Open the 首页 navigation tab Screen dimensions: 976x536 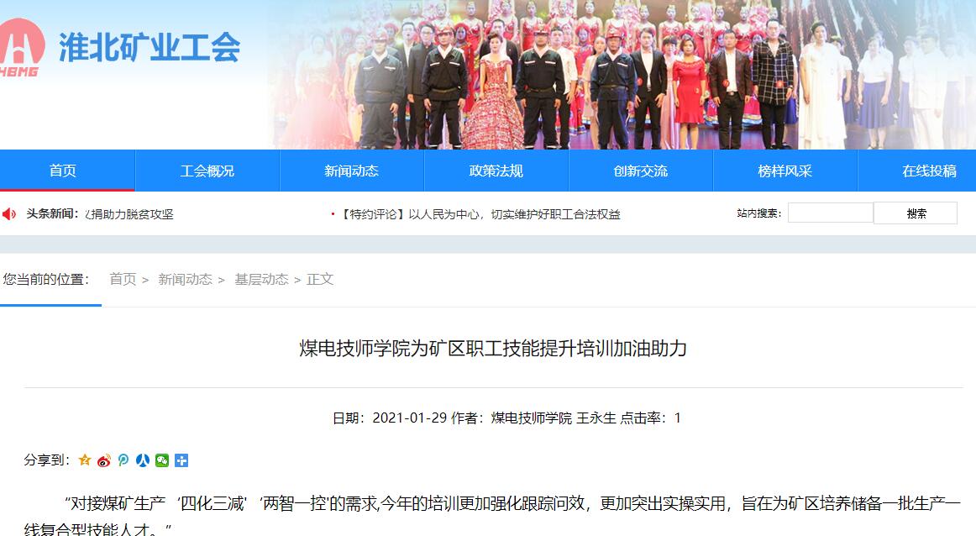click(x=63, y=171)
